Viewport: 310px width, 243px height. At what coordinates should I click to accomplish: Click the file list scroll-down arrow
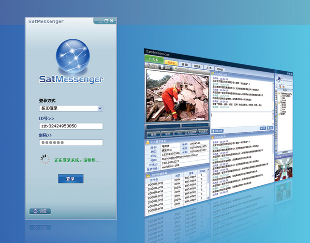click(208, 197)
